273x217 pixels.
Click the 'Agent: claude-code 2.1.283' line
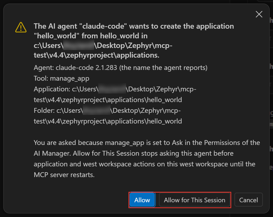click(x=120, y=68)
